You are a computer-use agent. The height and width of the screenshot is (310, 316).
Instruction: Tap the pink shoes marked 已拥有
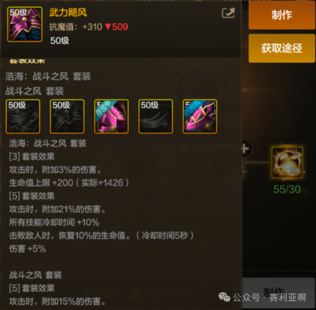199,116
